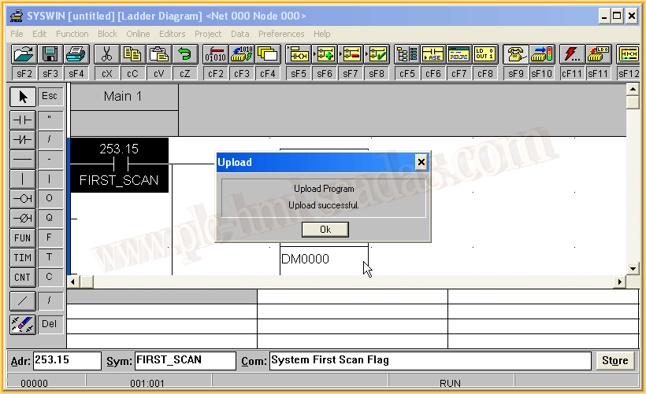Select the arrow pointer tool
Screen dimensions: 646x394
tap(22, 96)
